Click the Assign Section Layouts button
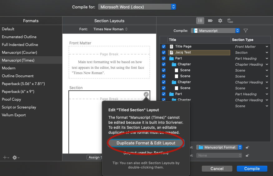The height and width of the screenshot is (176, 273). [x=95, y=157]
